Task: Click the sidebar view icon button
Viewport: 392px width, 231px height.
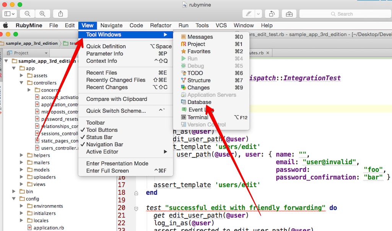Action: click(10, 14)
